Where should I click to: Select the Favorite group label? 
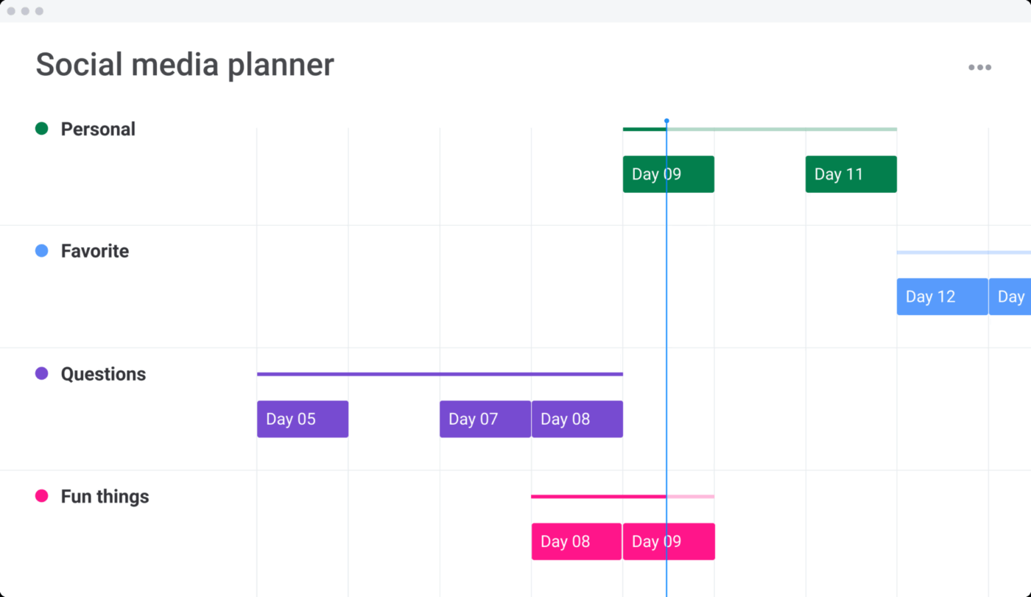click(94, 250)
